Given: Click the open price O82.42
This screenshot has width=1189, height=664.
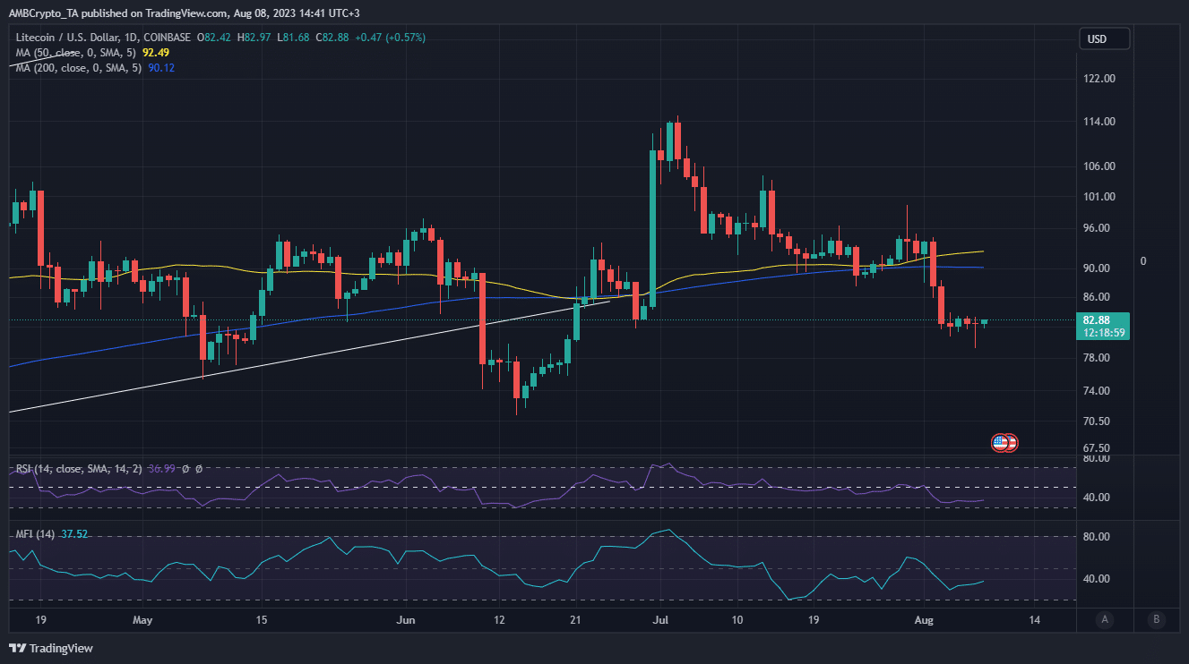Looking at the screenshot, I should tap(214, 38).
